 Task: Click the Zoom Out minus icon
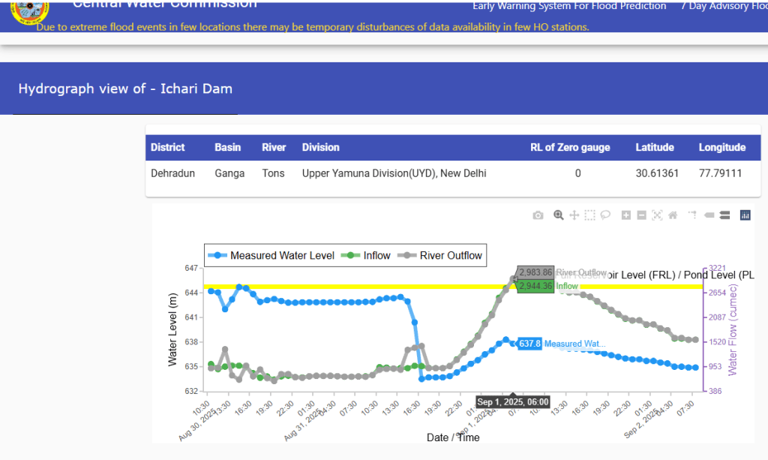[x=642, y=215]
